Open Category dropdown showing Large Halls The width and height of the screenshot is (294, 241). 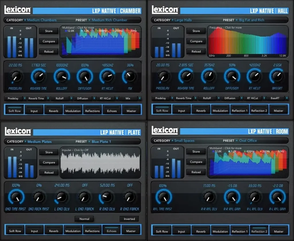pos(173,20)
